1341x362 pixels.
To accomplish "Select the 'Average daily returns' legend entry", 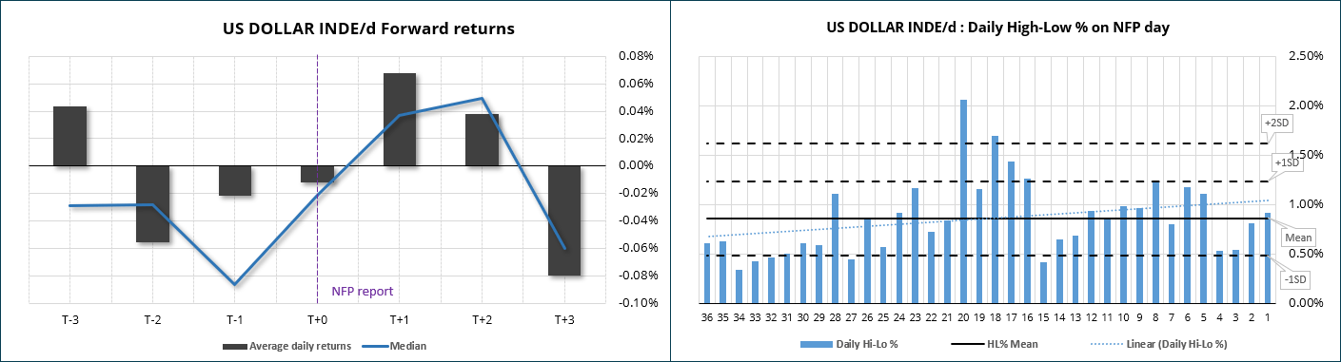I will (286, 346).
